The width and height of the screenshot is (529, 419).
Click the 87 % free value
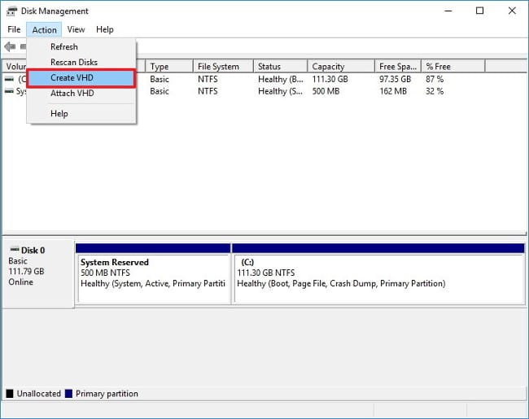[x=435, y=79]
